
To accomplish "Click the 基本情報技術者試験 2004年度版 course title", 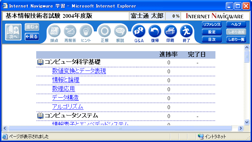I will pyautogui.click(x=49, y=16).
